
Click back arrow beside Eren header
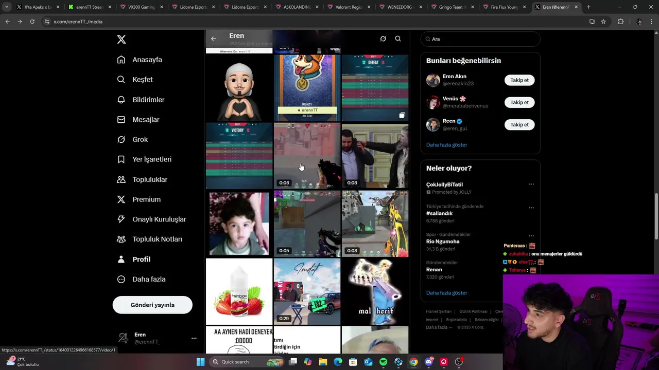214,39
